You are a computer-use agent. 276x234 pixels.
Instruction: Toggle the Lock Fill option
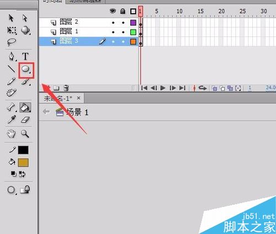pos(25,189)
